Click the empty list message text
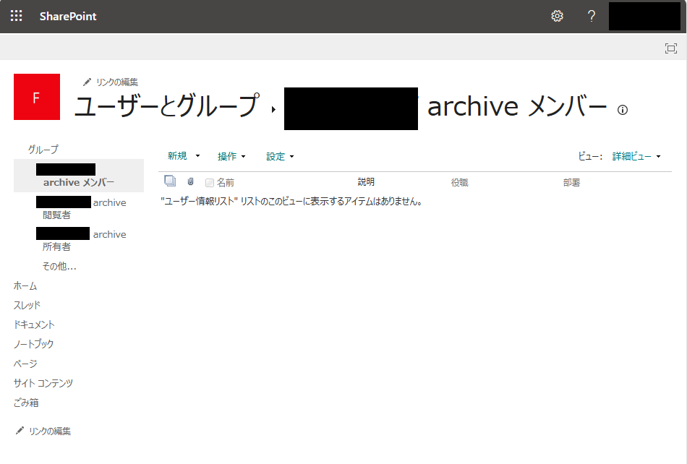The image size is (687, 464). 291,202
